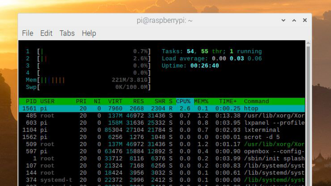
Task: Click the 1 running status text
Action: coord(246,52)
